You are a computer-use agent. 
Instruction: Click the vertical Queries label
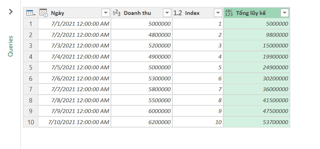10,46
